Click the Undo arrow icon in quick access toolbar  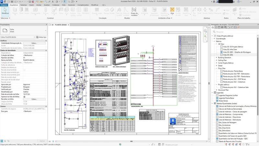tap(20, 2)
